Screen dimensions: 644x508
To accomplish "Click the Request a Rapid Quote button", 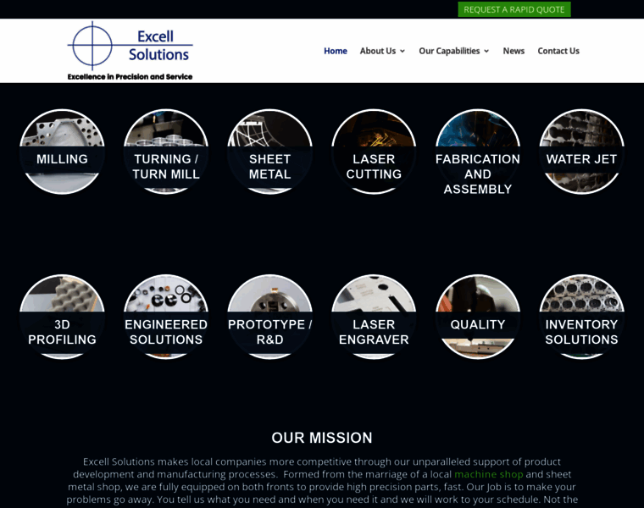I will point(514,9).
